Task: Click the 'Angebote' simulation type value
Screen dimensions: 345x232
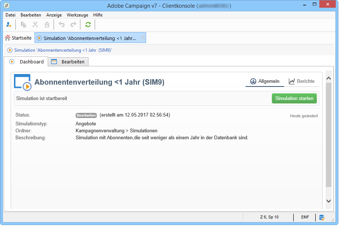Action: click(86, 124)
